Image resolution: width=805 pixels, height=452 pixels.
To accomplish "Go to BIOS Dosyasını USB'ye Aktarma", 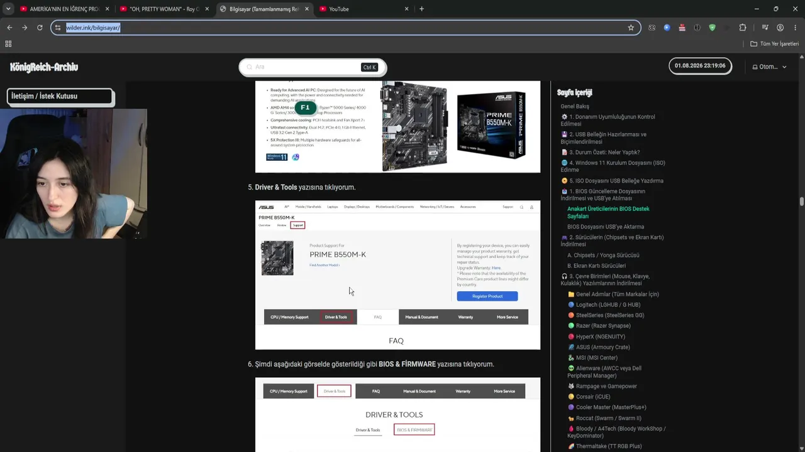I will point(606,227).
